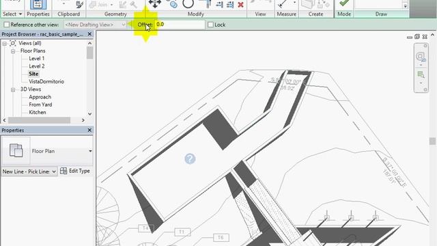Screen dimensions: 437x246
Task: Open the Kitchen 3D view
Action: coord(38,112)
